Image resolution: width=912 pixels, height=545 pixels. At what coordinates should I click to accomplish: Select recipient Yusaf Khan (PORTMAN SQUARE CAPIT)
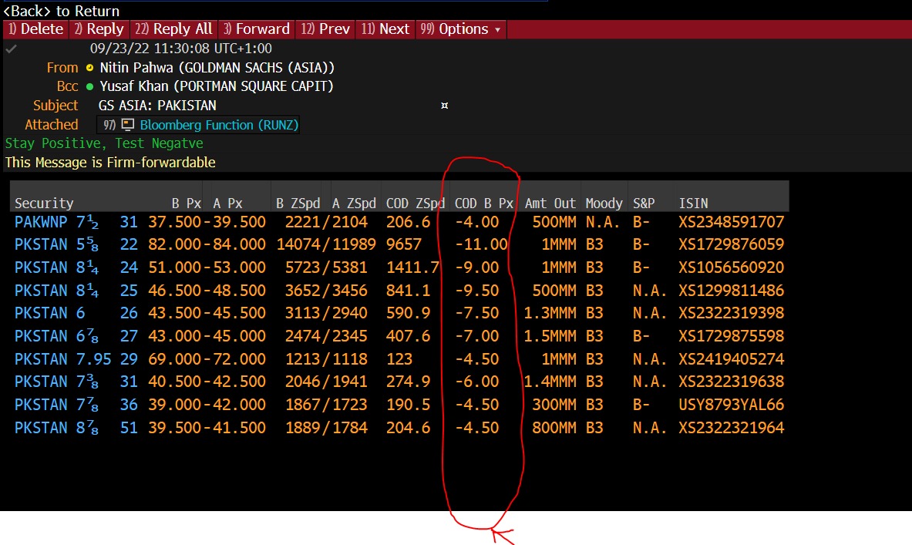[x=217, y=86]
